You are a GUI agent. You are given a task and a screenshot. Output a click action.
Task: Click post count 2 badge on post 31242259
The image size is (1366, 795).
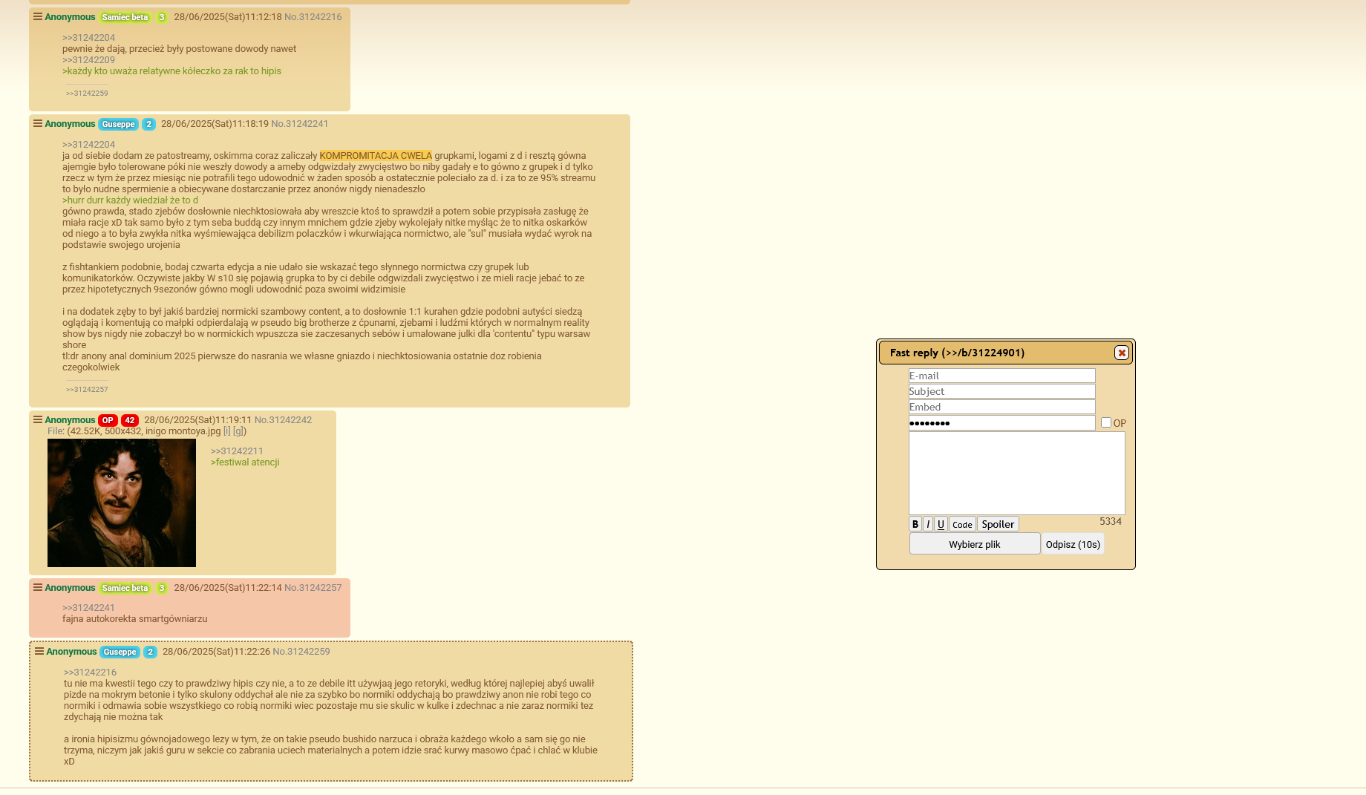click(x=150, y=652)
